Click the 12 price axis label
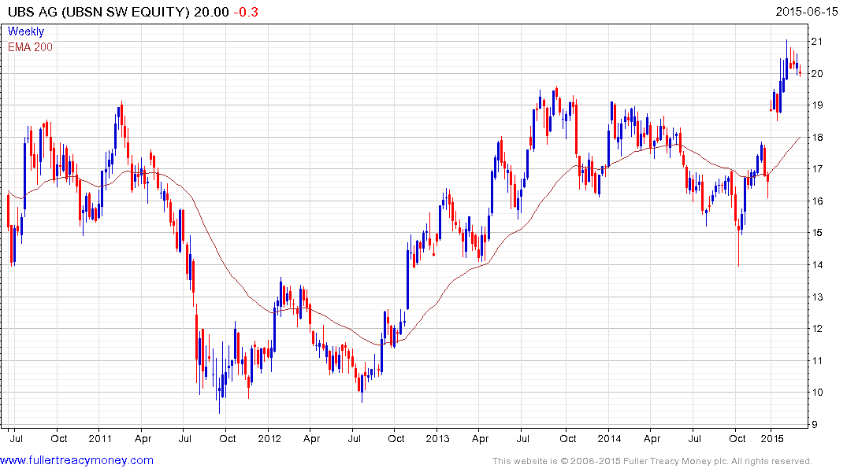 [x=817, y=329]
